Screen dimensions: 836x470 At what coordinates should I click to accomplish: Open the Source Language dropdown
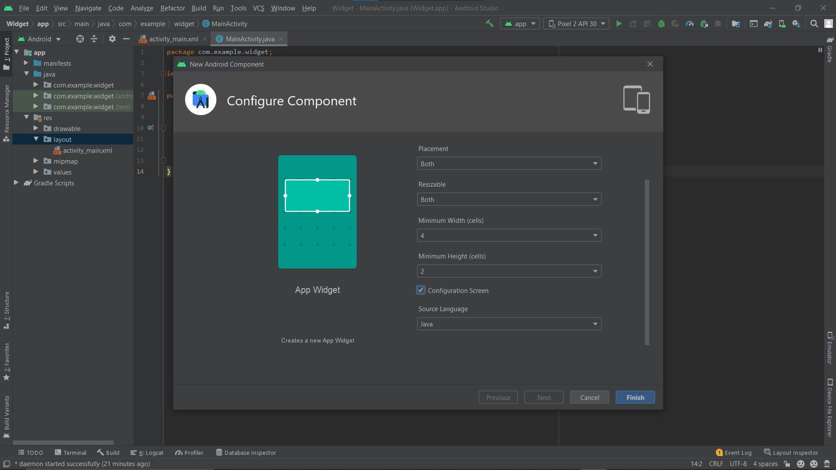(x=509, y=324)
